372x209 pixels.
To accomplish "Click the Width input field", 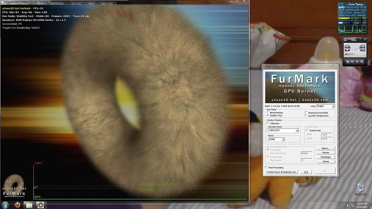I will point(327,134).
